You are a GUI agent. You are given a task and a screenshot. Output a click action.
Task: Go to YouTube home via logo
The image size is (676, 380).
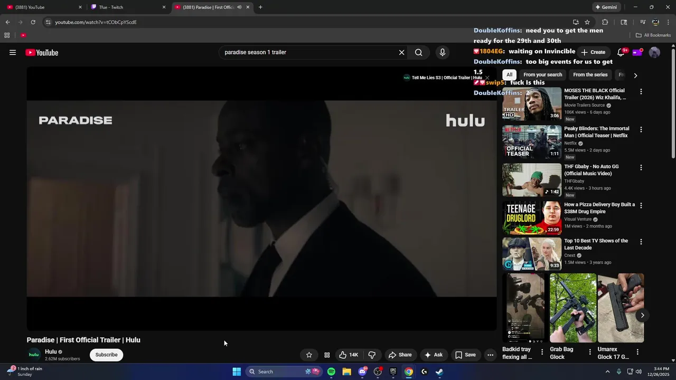(42, 52)
